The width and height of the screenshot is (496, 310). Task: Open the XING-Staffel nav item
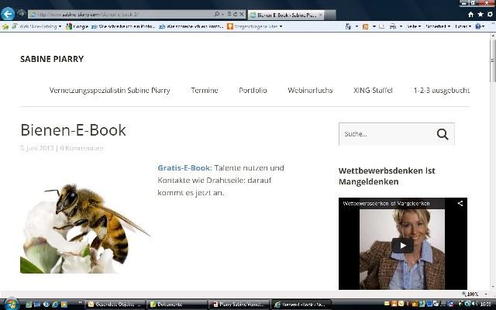373,91
